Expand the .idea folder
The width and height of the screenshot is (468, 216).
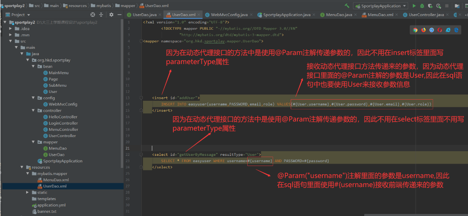(x=11, y=29)
